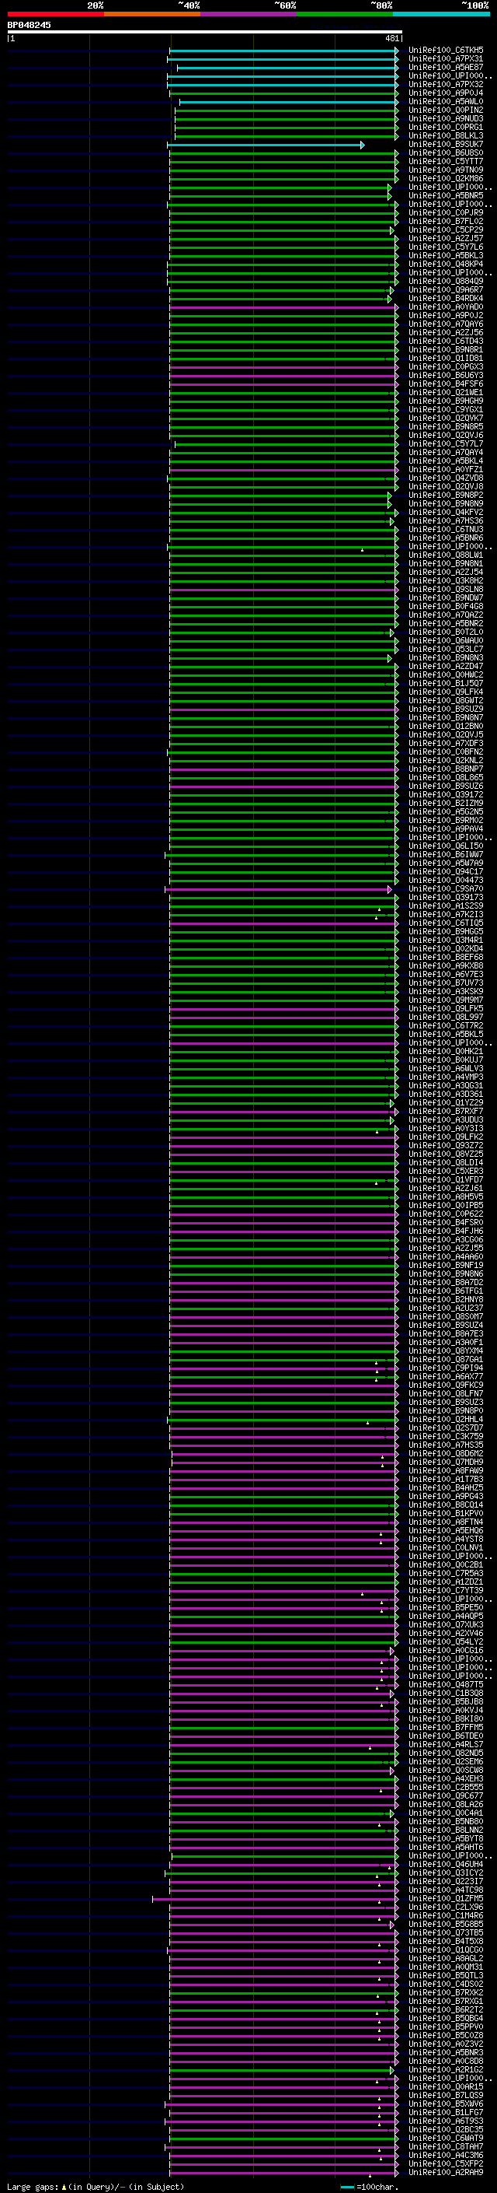
Task: Select the UniRef100_C9SA70 label
Action: [446, 888]
